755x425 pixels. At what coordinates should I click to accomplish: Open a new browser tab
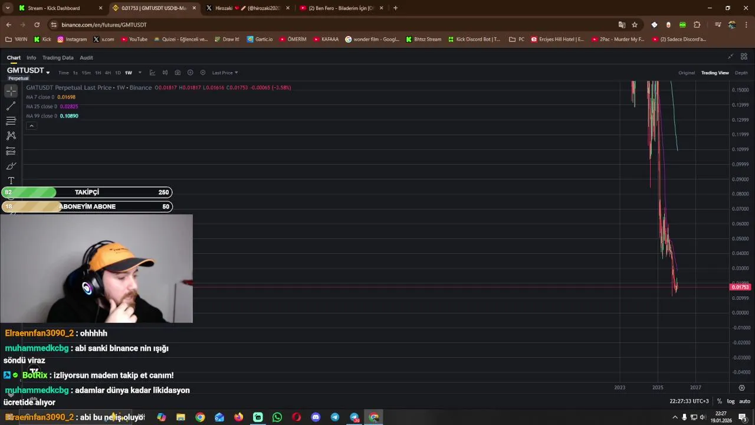[395, 8]
